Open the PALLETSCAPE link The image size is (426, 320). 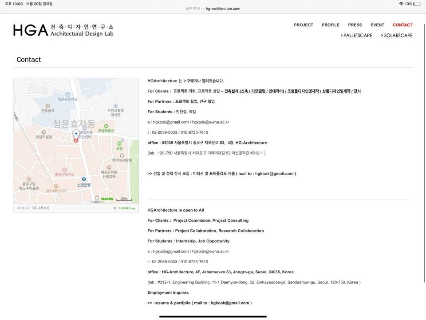coord(356,36)
